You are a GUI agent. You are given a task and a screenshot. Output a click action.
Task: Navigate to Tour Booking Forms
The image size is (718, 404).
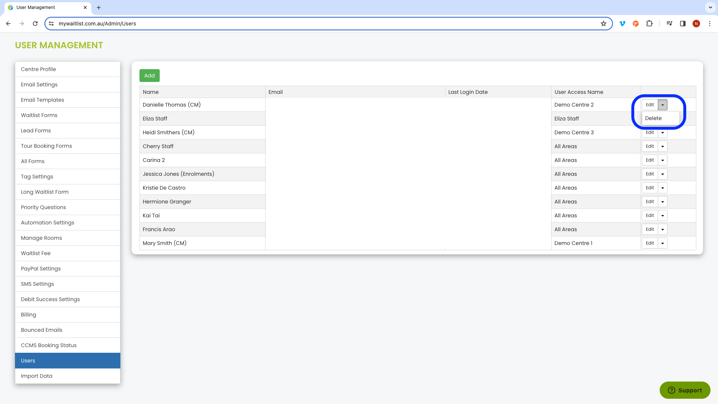(x=68, y=146)
